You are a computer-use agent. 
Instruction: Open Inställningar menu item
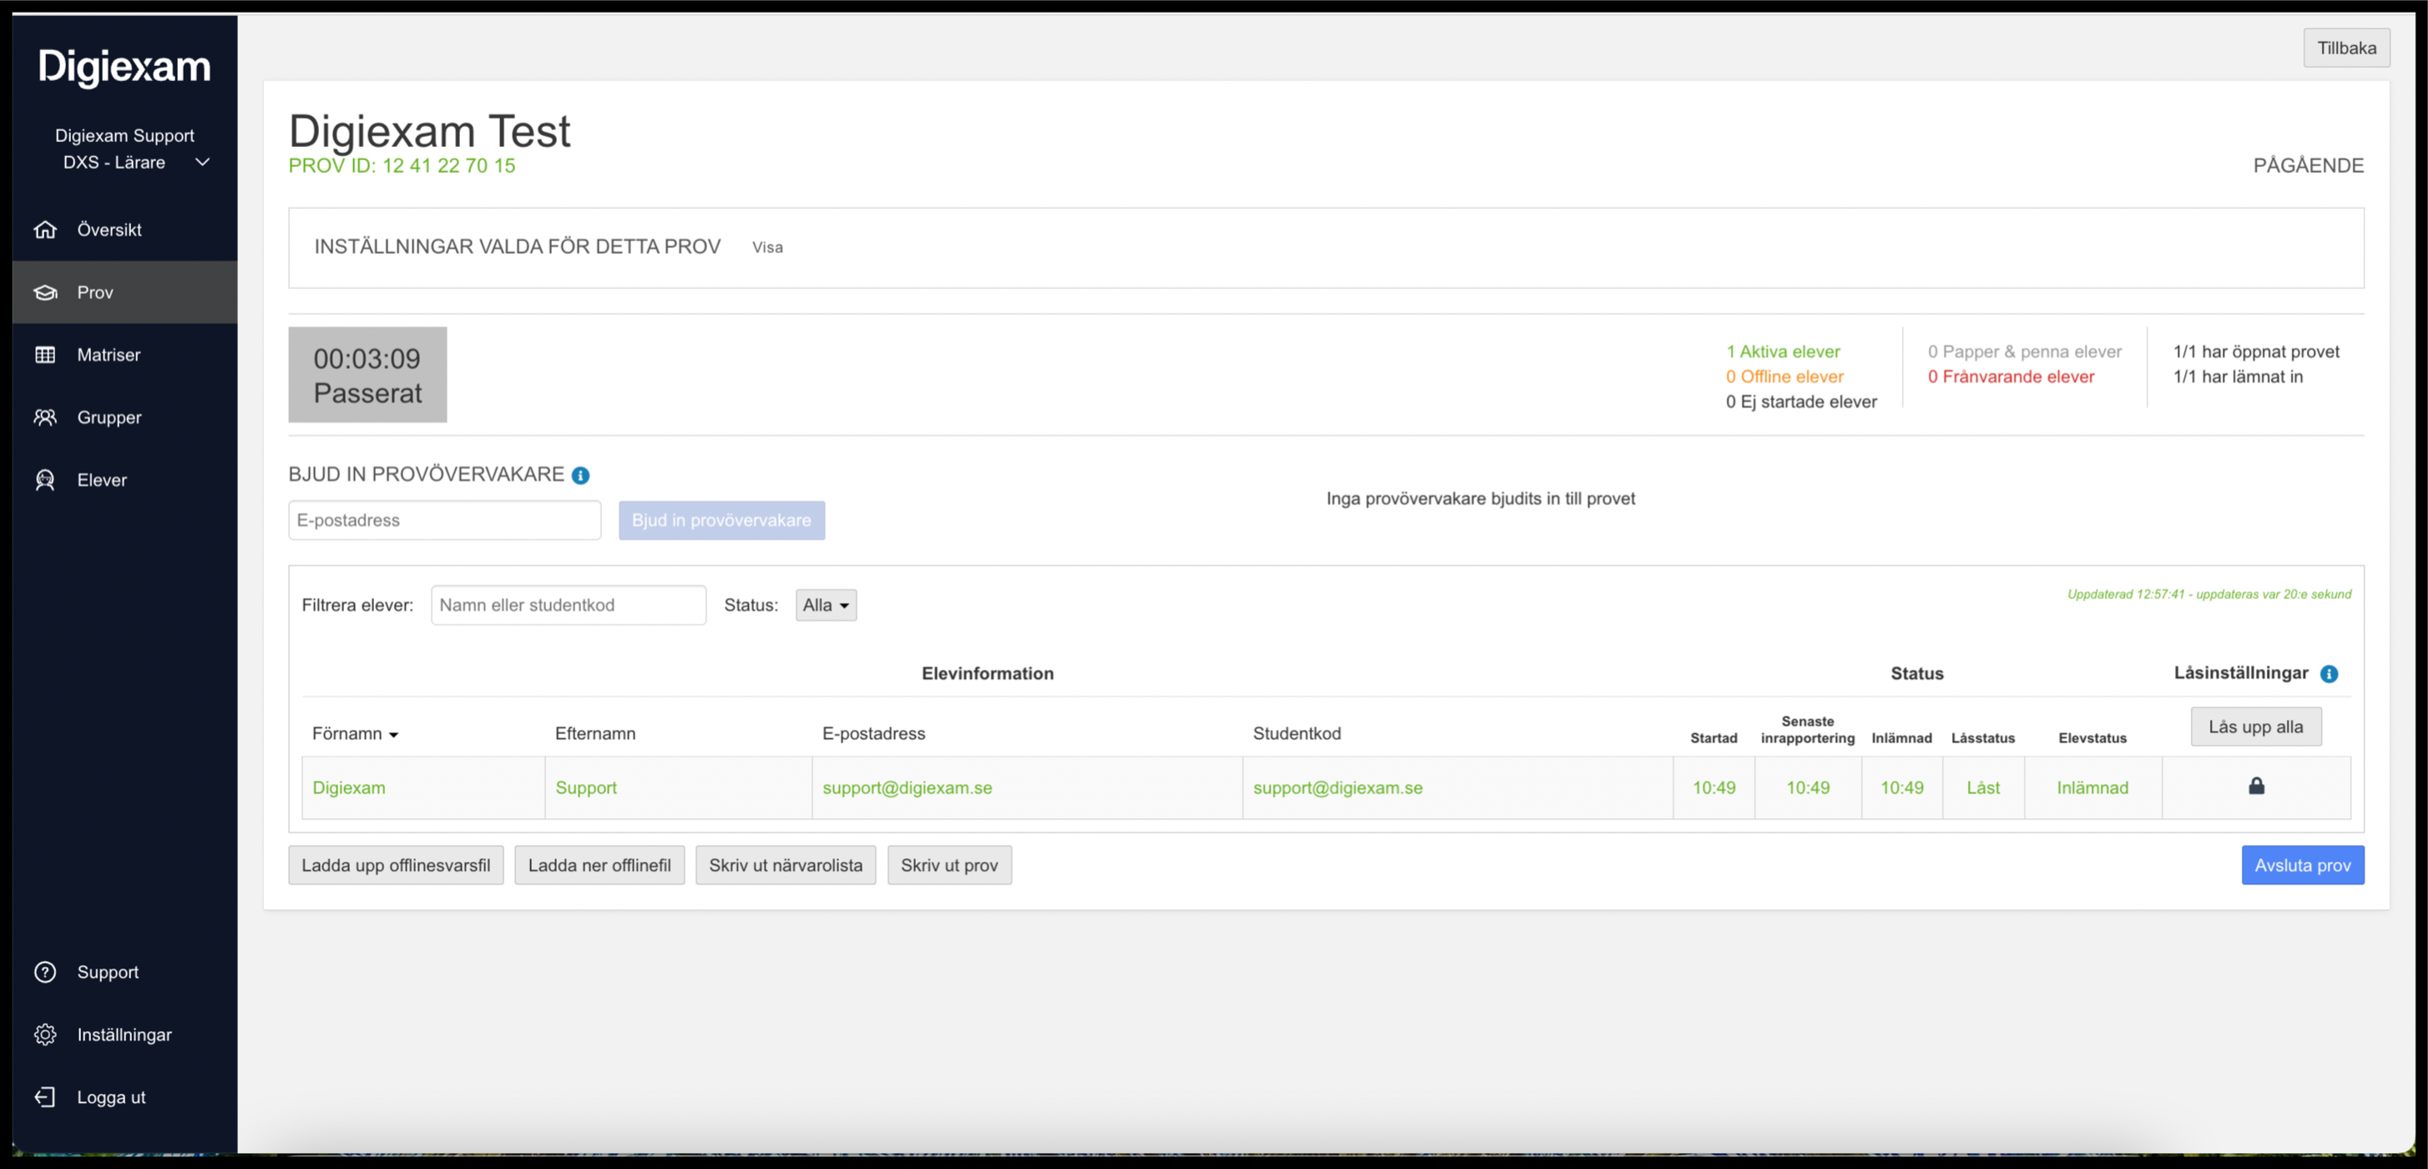124,1035
